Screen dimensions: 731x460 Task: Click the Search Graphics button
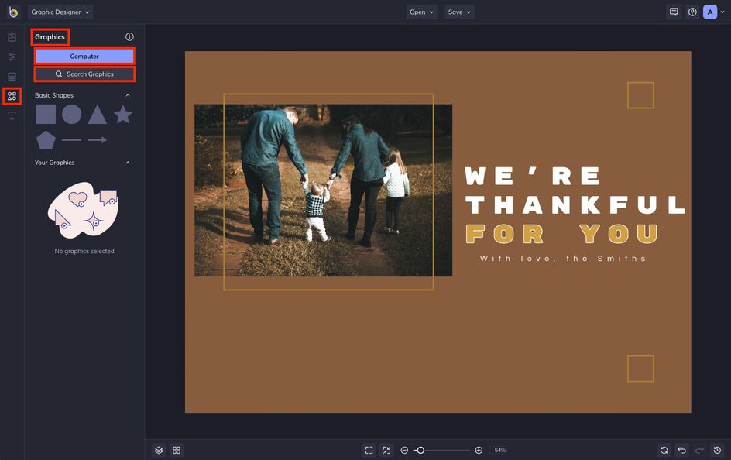click(x=84, y=74)
